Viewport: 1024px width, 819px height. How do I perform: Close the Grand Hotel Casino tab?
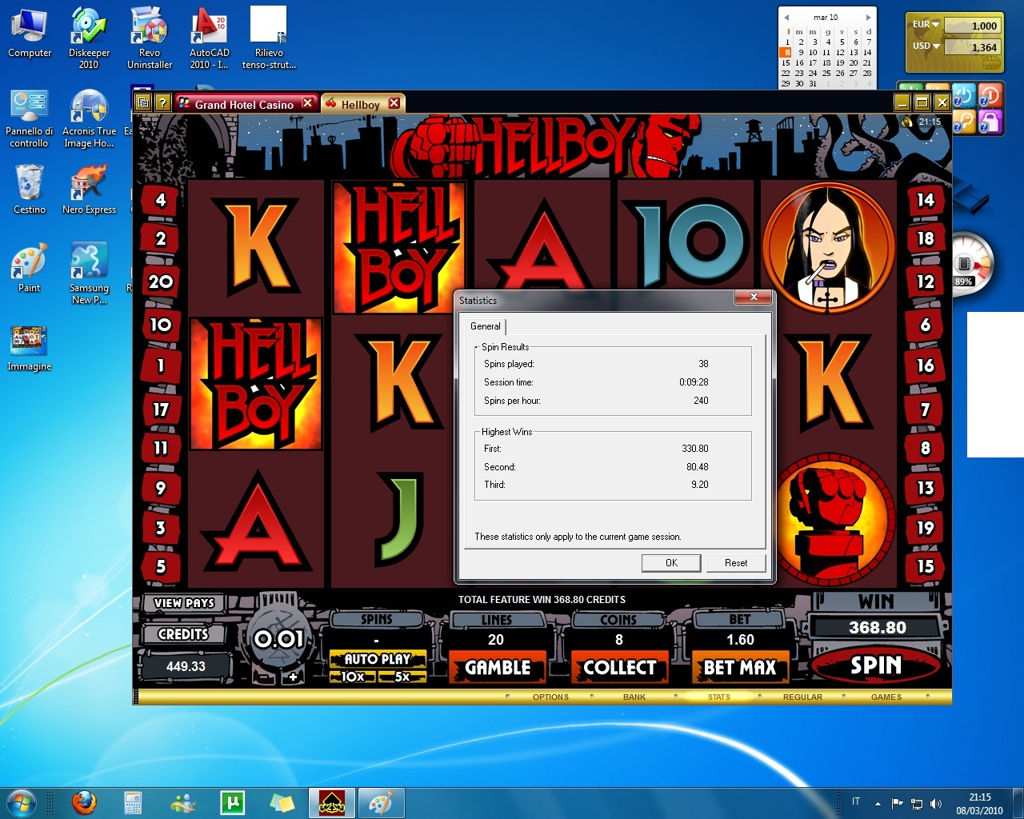[307, 103]
